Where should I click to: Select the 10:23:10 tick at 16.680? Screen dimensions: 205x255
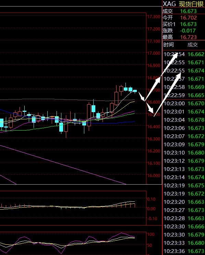pos(184,152)
